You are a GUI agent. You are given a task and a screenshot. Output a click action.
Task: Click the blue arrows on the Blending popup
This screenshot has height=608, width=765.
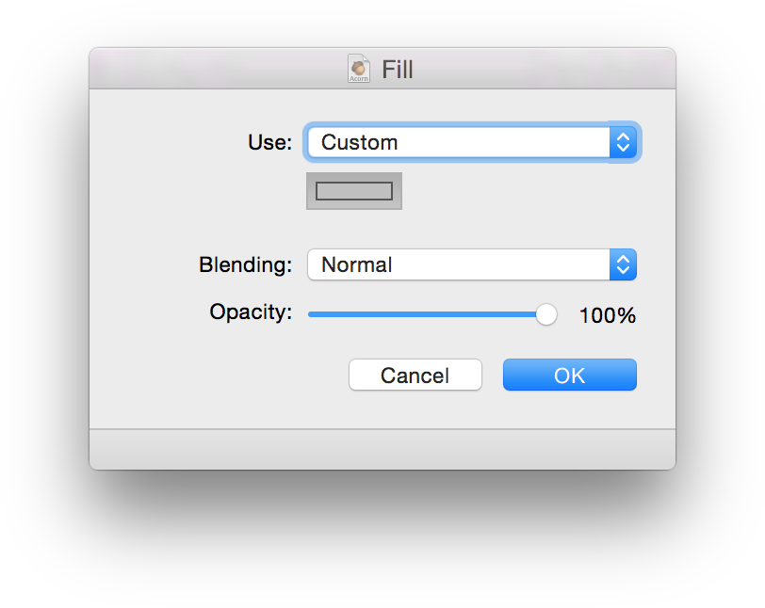(x=622, y=265)
